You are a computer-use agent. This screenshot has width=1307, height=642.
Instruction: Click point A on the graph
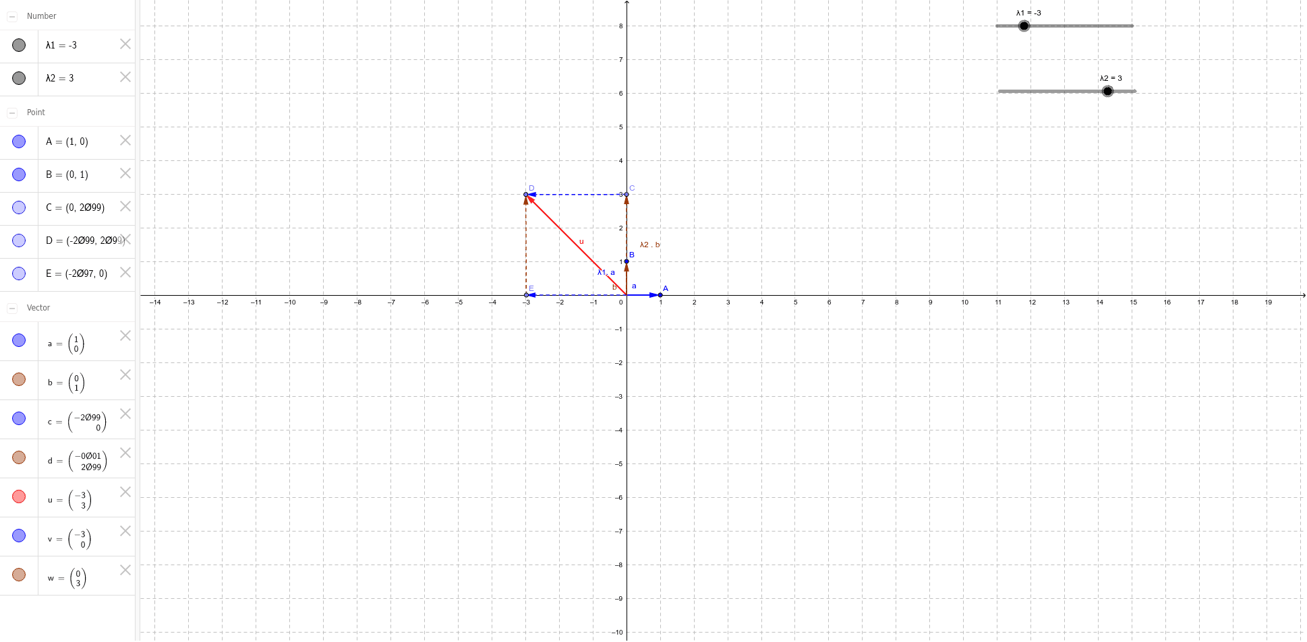coord(660,295)
